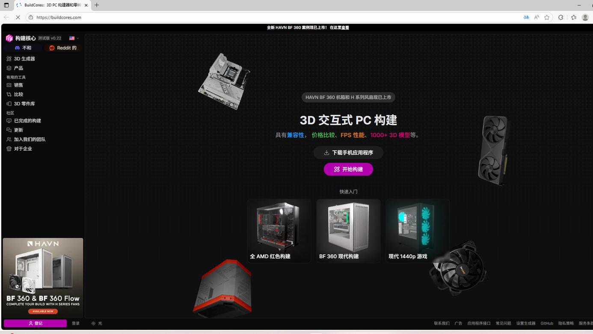
Task: Click the 构建核心 logo icon
Action: pos(9,38)
